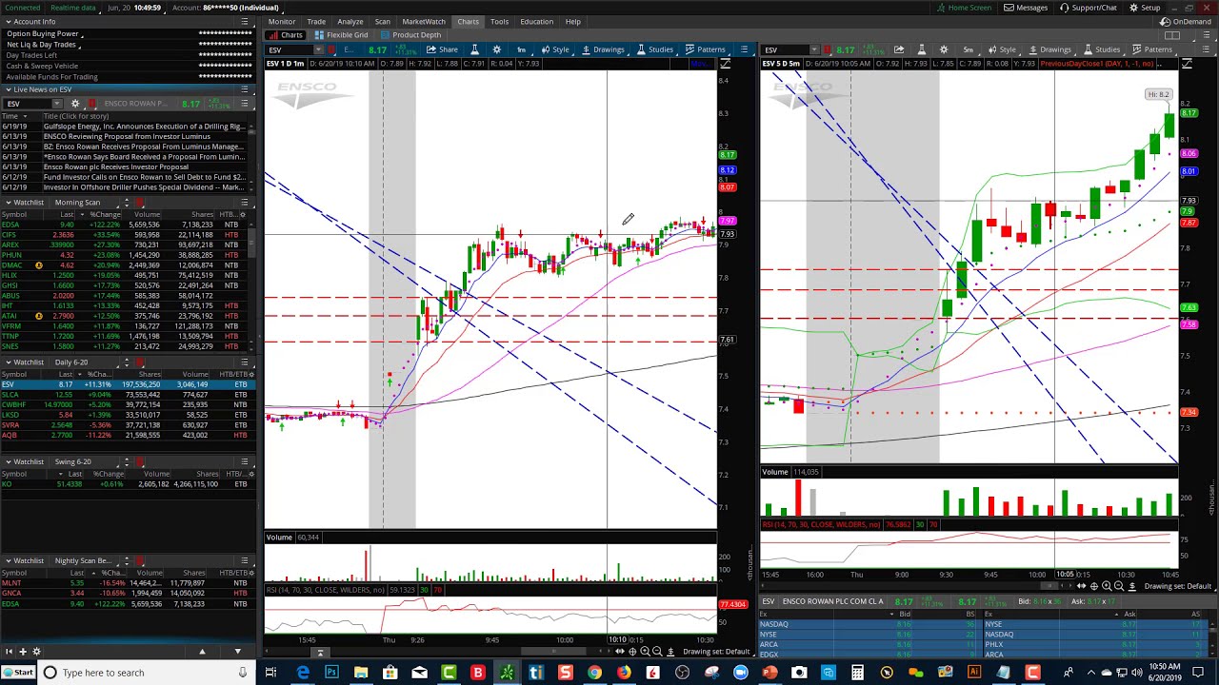Open the Style menu on right chart
1219x685 pixels.
[1001, 49]
